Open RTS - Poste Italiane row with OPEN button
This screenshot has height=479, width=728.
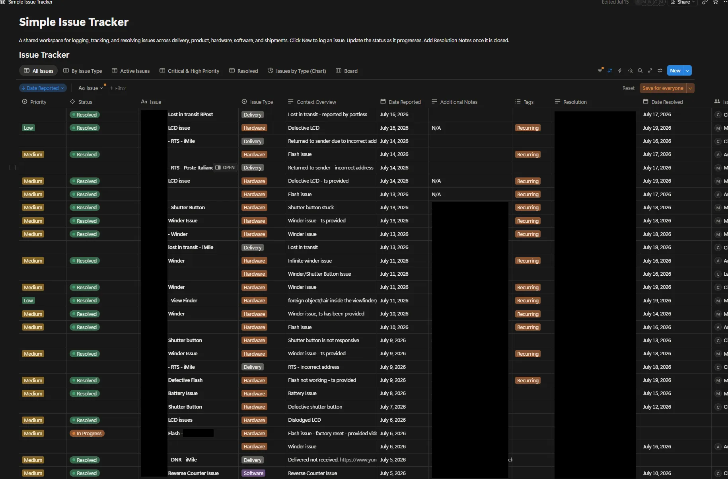coord(225,167)
